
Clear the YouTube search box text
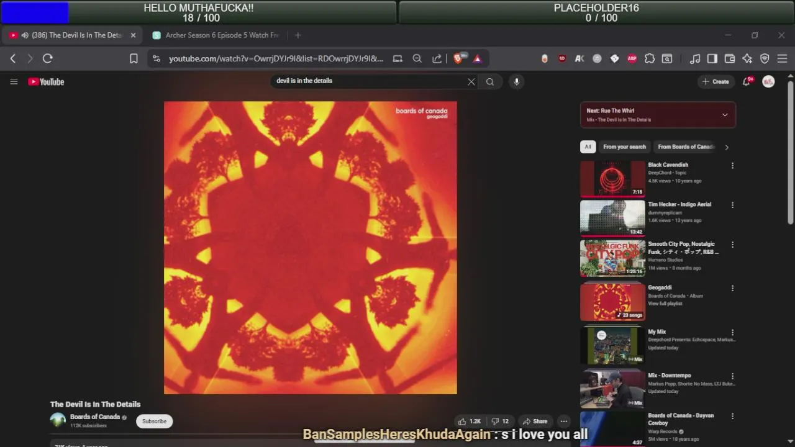tap(471, 81)
